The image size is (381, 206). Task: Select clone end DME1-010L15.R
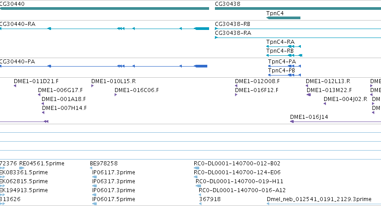(92, 86)
